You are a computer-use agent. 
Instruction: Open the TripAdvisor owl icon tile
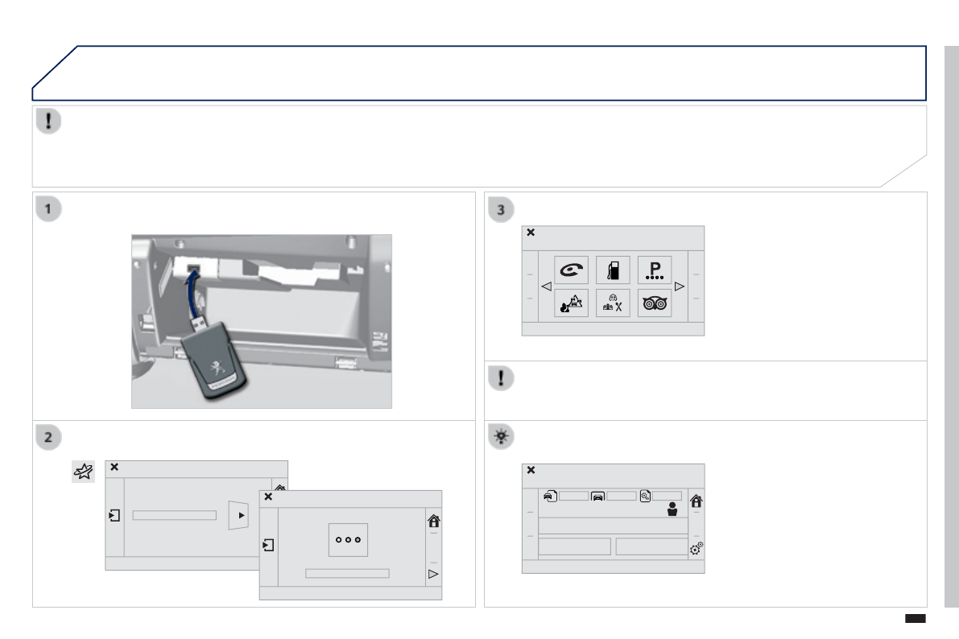pyautogui.click(x=655, y=303)
